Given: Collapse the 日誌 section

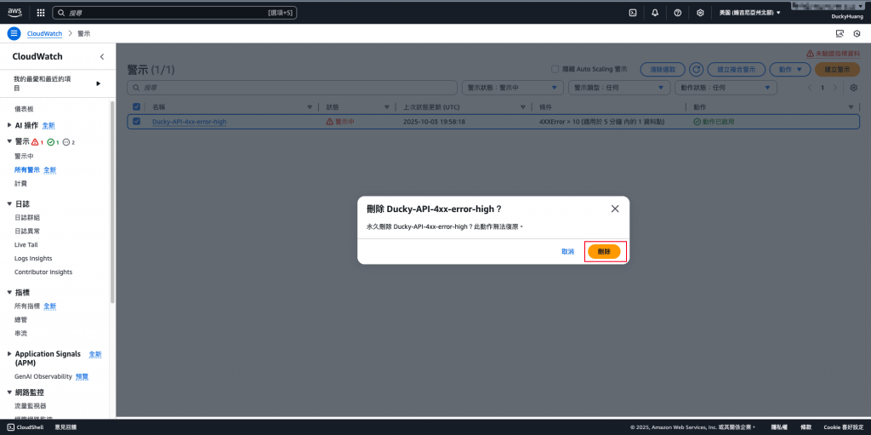Looking at the screenshot, I should click(9, 204).
